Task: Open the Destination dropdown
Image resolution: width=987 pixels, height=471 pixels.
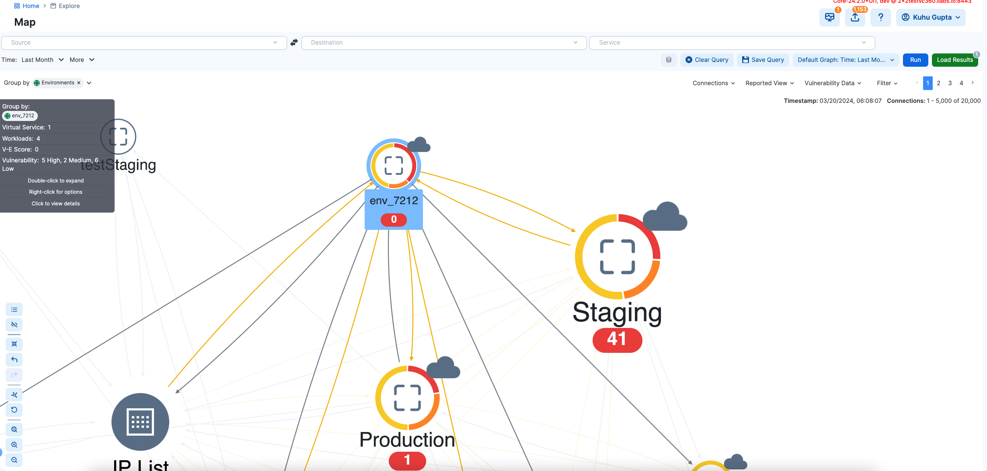Action: tap(444, 43)
